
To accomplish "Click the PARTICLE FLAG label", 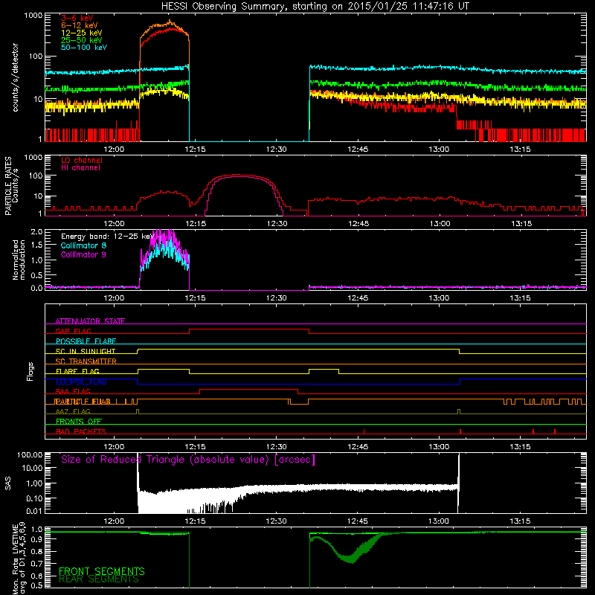I will (x=83, y=402).
